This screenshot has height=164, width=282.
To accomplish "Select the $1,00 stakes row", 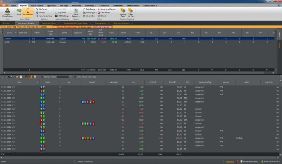I will click(x=139, y=42).
